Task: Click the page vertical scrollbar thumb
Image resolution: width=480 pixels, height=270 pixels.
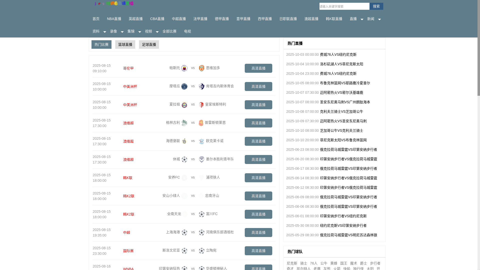Action: tap(479, 48)
